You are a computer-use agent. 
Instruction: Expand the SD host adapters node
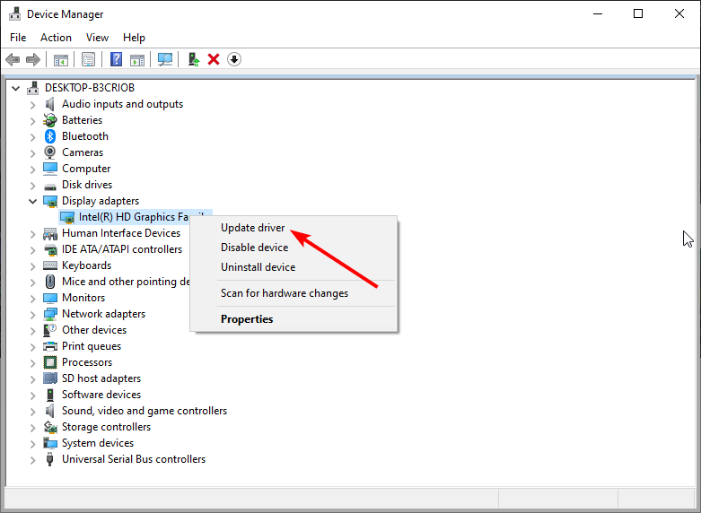[32, 379]
